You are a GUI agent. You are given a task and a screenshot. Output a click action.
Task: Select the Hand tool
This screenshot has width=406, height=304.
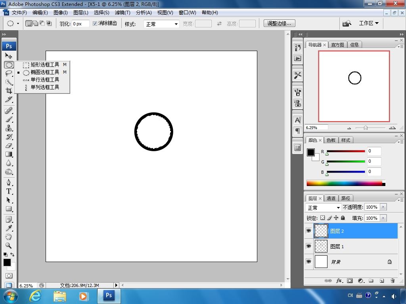click(x=9, y=237)
